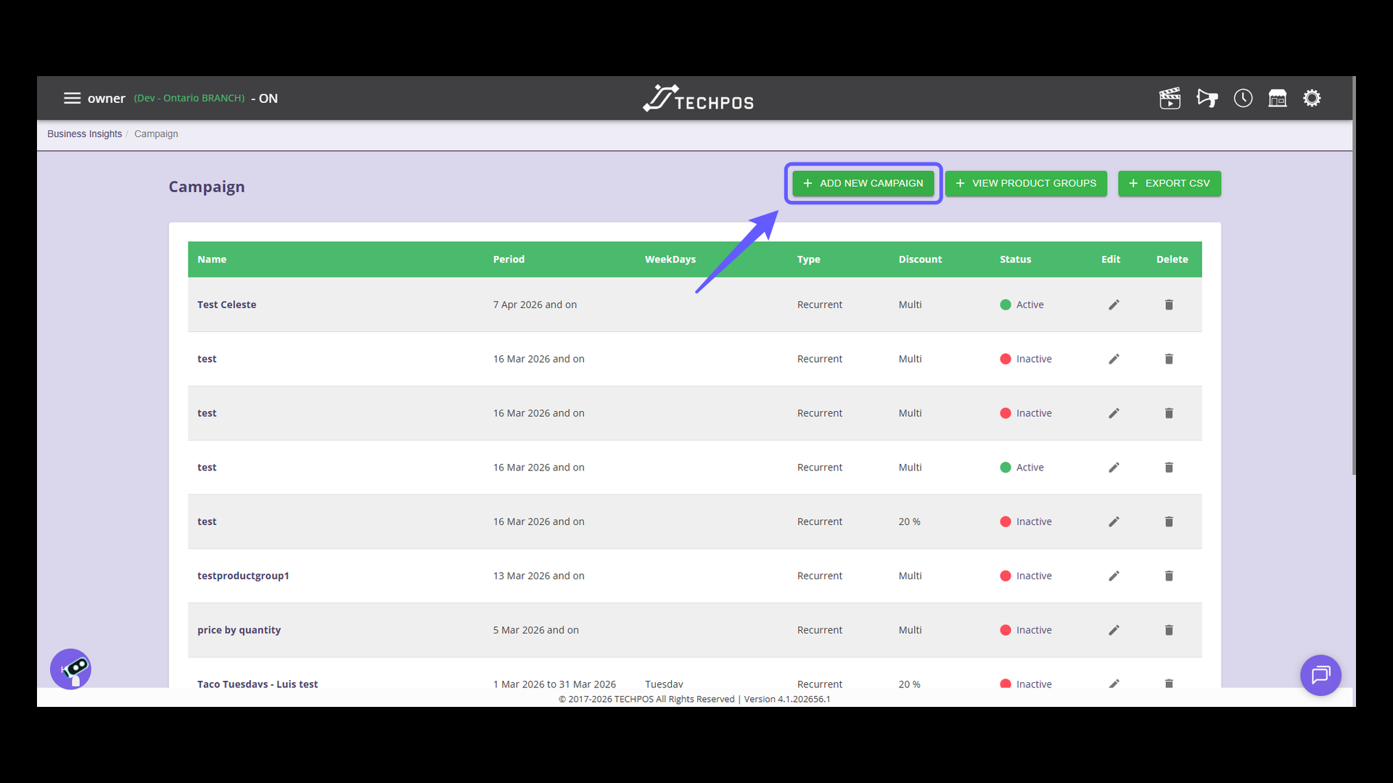Click the Type column header
This screenshot has height=783, width=1393.
coord(808,260)
